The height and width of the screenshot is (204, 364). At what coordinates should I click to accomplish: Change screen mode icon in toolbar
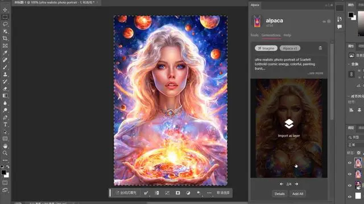click(x=5, y=190)
